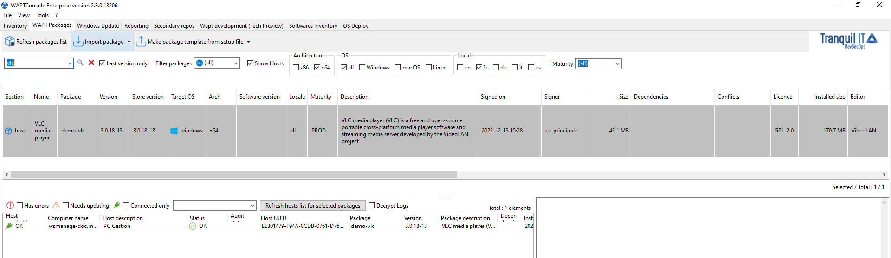
Task: Click the red Has errors warning icon
Action: [10, 205]
